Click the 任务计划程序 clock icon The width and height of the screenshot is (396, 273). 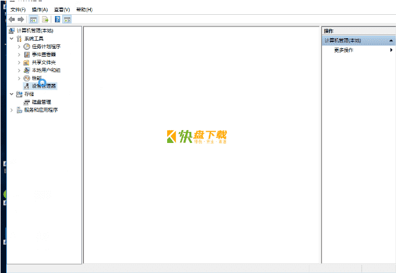(27, 46)
